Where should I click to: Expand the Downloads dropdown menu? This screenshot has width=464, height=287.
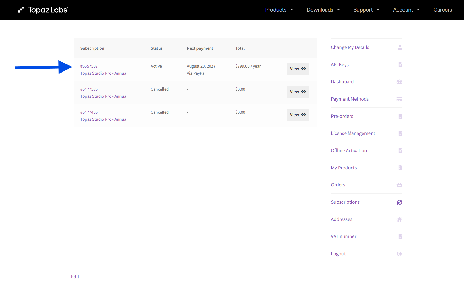[323, 10]
